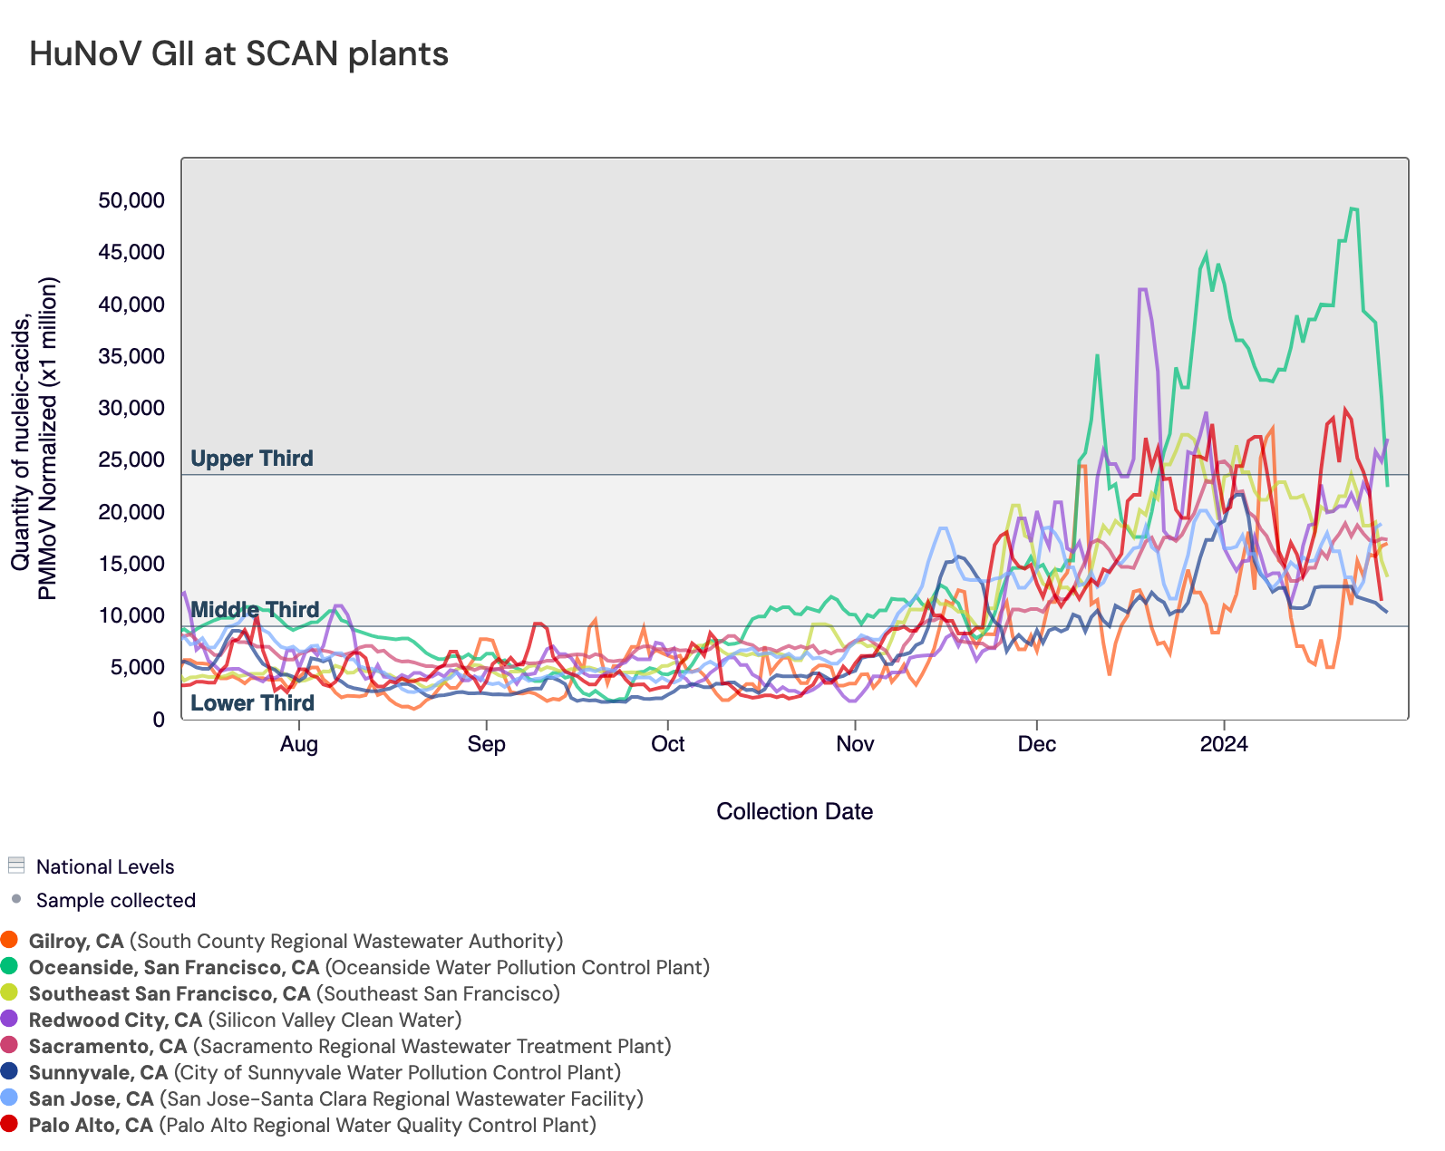This screenshot has width=1445, height=1151.
Task: Click the 2024 tick on the date axis
Action: 1224,744
